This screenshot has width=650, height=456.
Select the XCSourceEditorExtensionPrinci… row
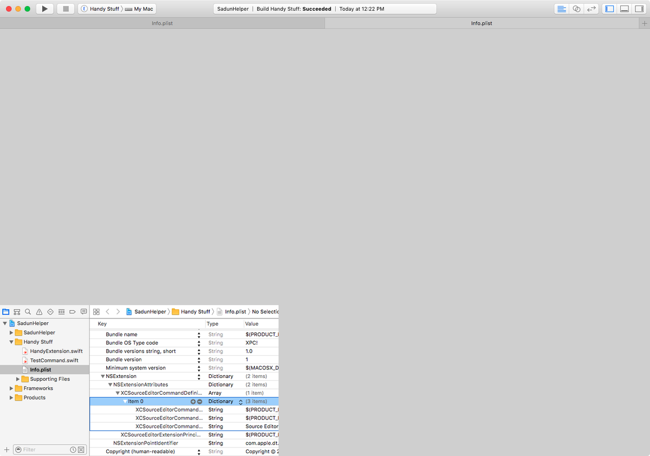(x=184, y=435)
